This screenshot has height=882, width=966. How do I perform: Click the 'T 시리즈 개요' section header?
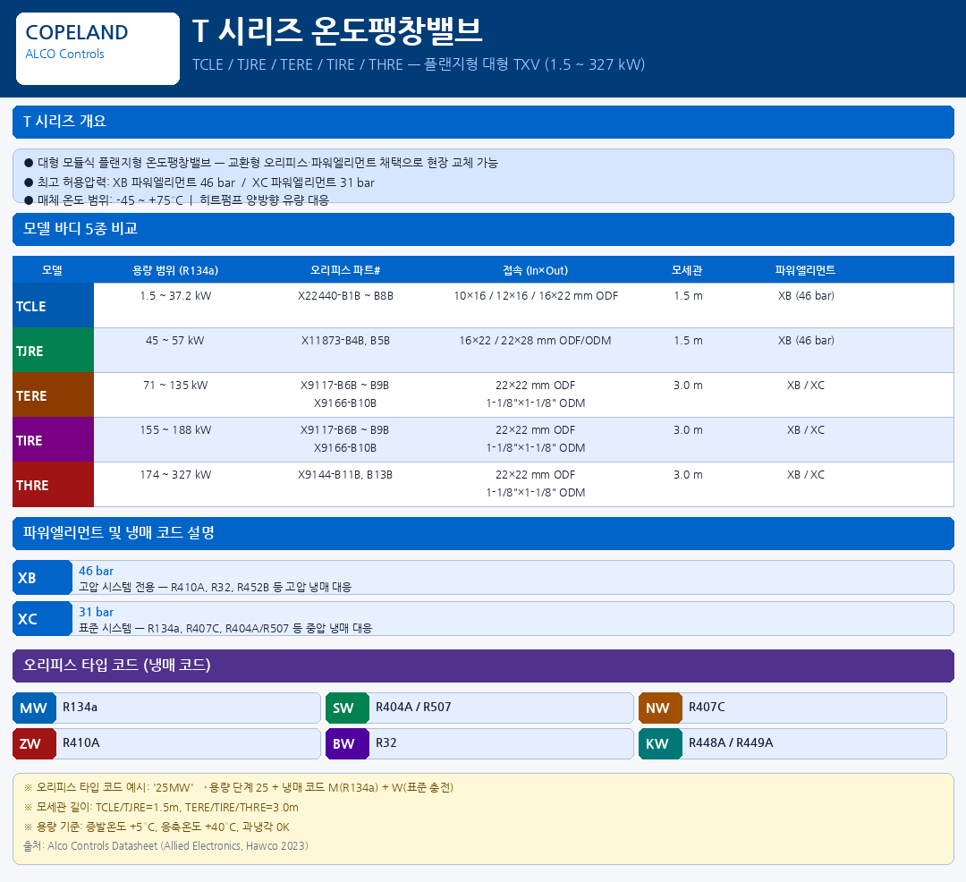click(x=483, y=122)
